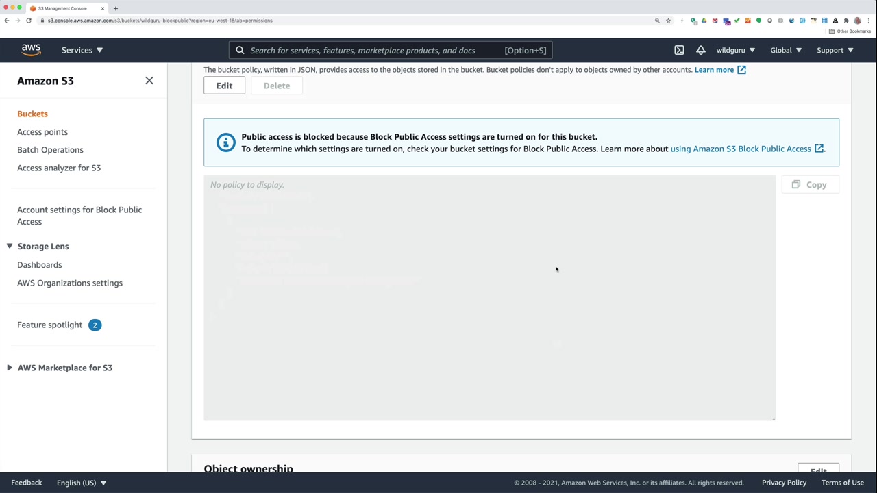The height and width of the screenshot is (493, 877).
Task: Open the Chrome three-dot menu
Action: 868,21
